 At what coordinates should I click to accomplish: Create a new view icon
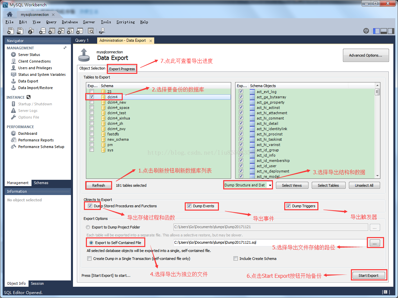(61, 31)
